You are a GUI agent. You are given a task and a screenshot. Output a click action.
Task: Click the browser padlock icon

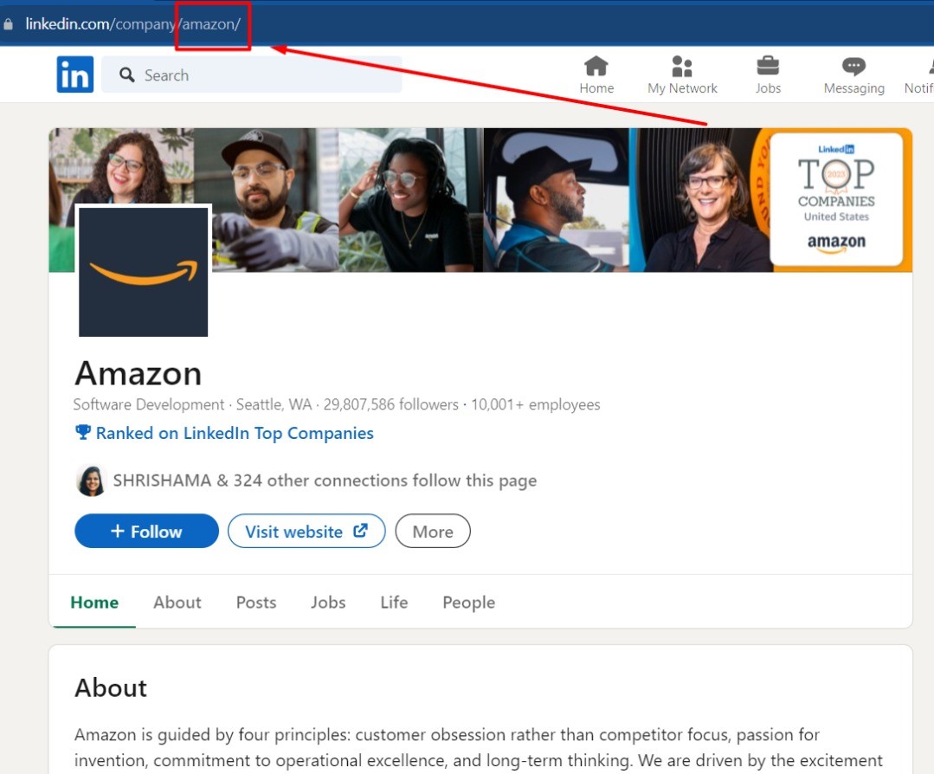(9, 24)
